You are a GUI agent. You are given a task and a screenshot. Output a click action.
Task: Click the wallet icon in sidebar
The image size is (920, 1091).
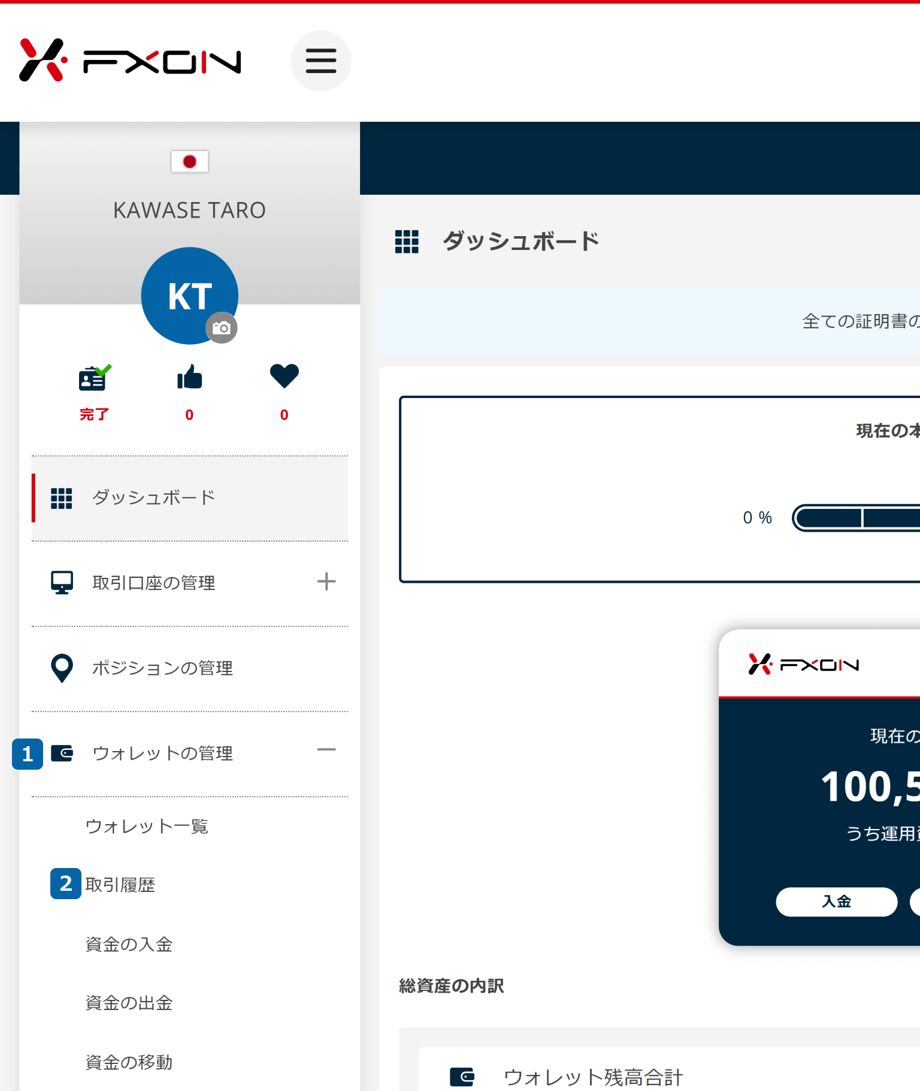pyautogui.click(x=62, y=753)
